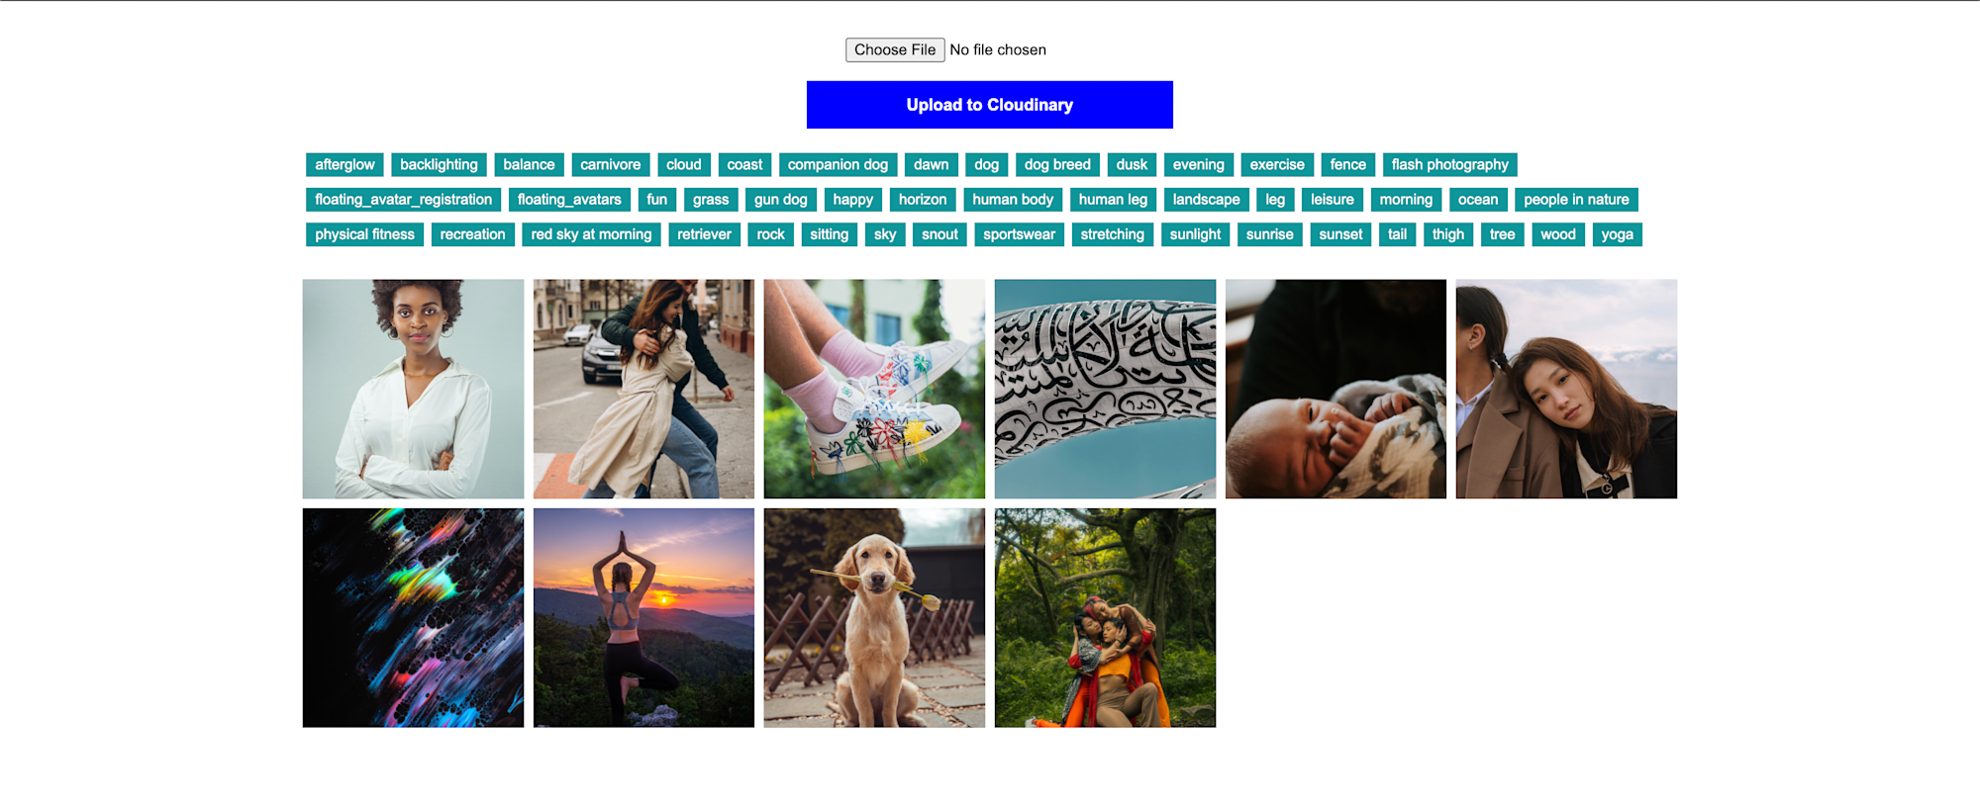Open the sleeping baby photo
1980x809 pixels.
(x=1336, y=389)
